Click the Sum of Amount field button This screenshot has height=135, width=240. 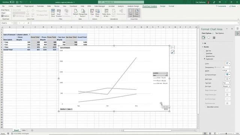pos(65,48)
